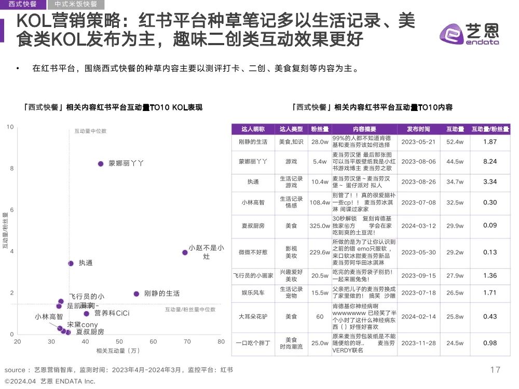Click the 达人类型 column header
The image size is (519, 389).
click(x=291, y=129)
